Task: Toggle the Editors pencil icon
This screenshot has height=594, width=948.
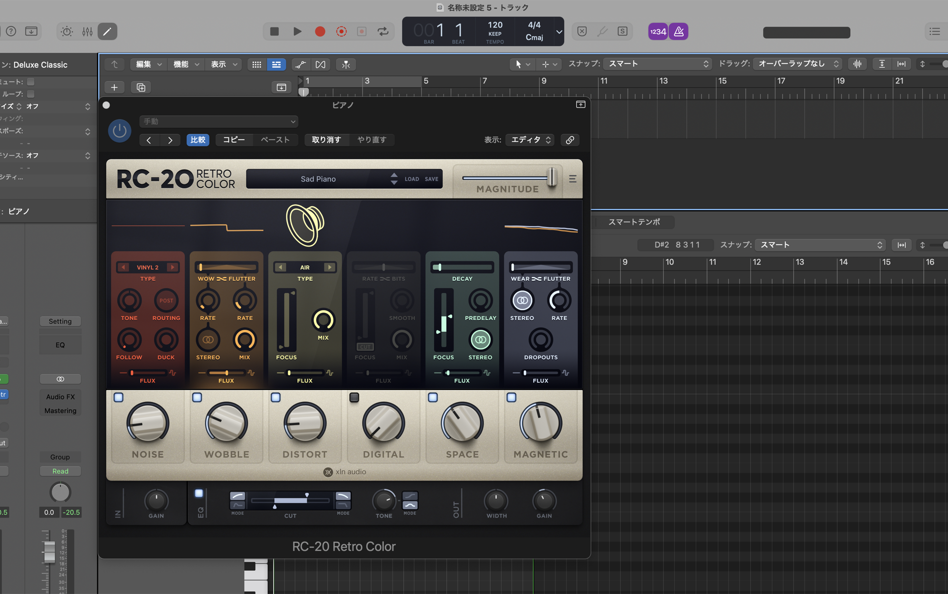Action: [107, 31]
